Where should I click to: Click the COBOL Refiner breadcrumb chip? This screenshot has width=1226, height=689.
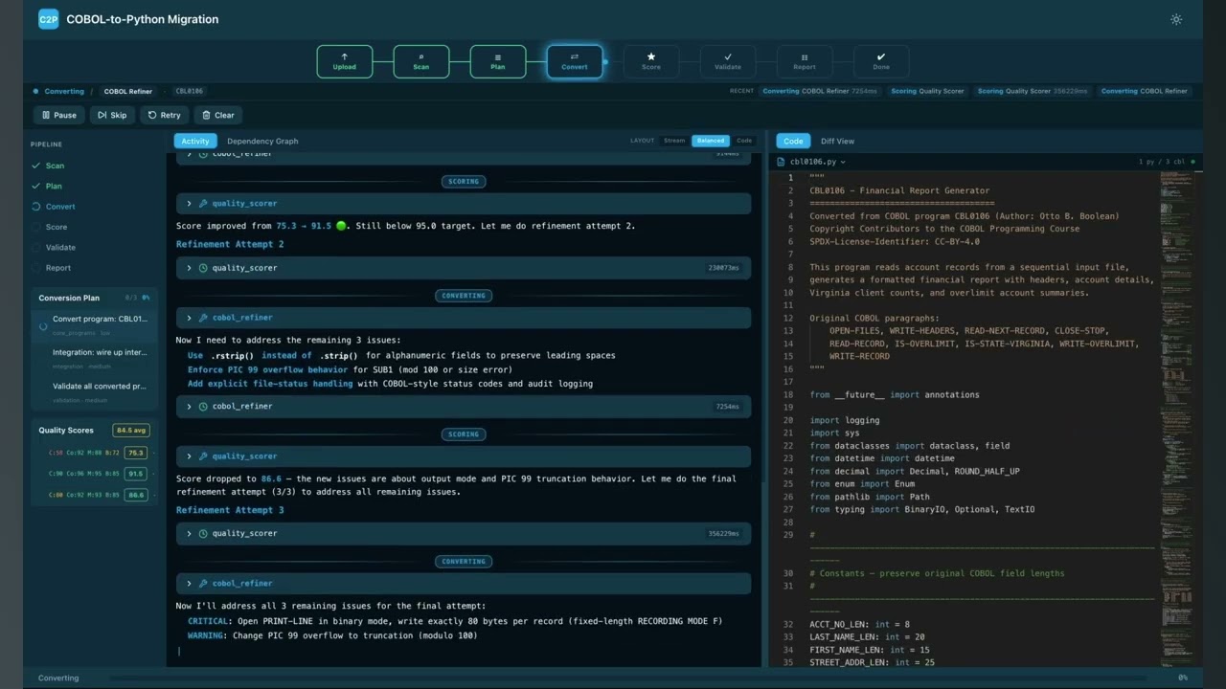(x=128, y=91)
